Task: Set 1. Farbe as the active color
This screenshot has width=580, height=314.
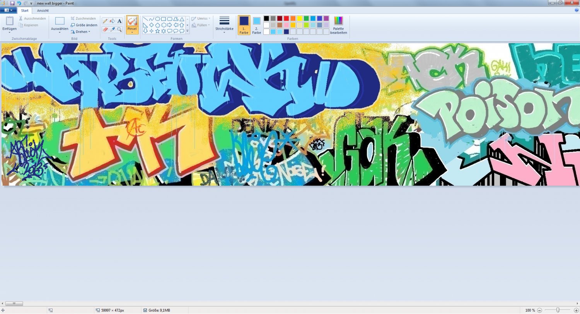Action: point(244,25)
